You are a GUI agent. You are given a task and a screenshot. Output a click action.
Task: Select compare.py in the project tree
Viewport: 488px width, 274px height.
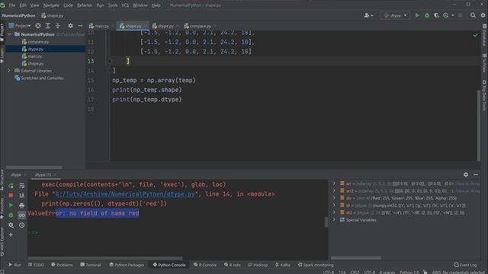[38, 42]
